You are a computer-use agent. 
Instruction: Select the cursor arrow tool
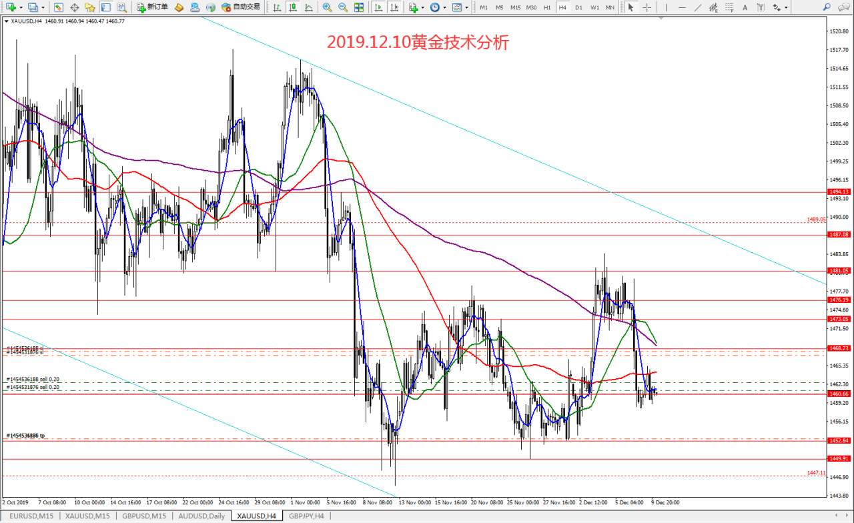630,7
